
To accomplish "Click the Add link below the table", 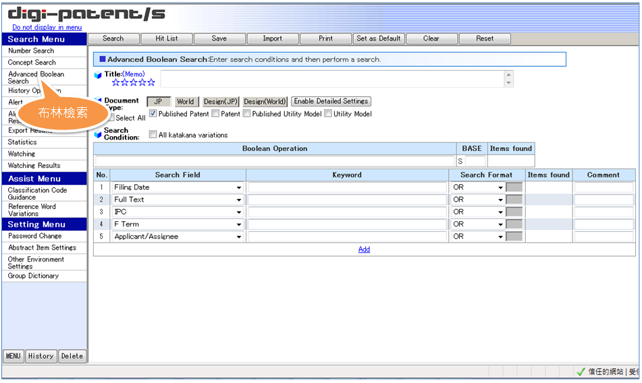I will tap(364, 249).
